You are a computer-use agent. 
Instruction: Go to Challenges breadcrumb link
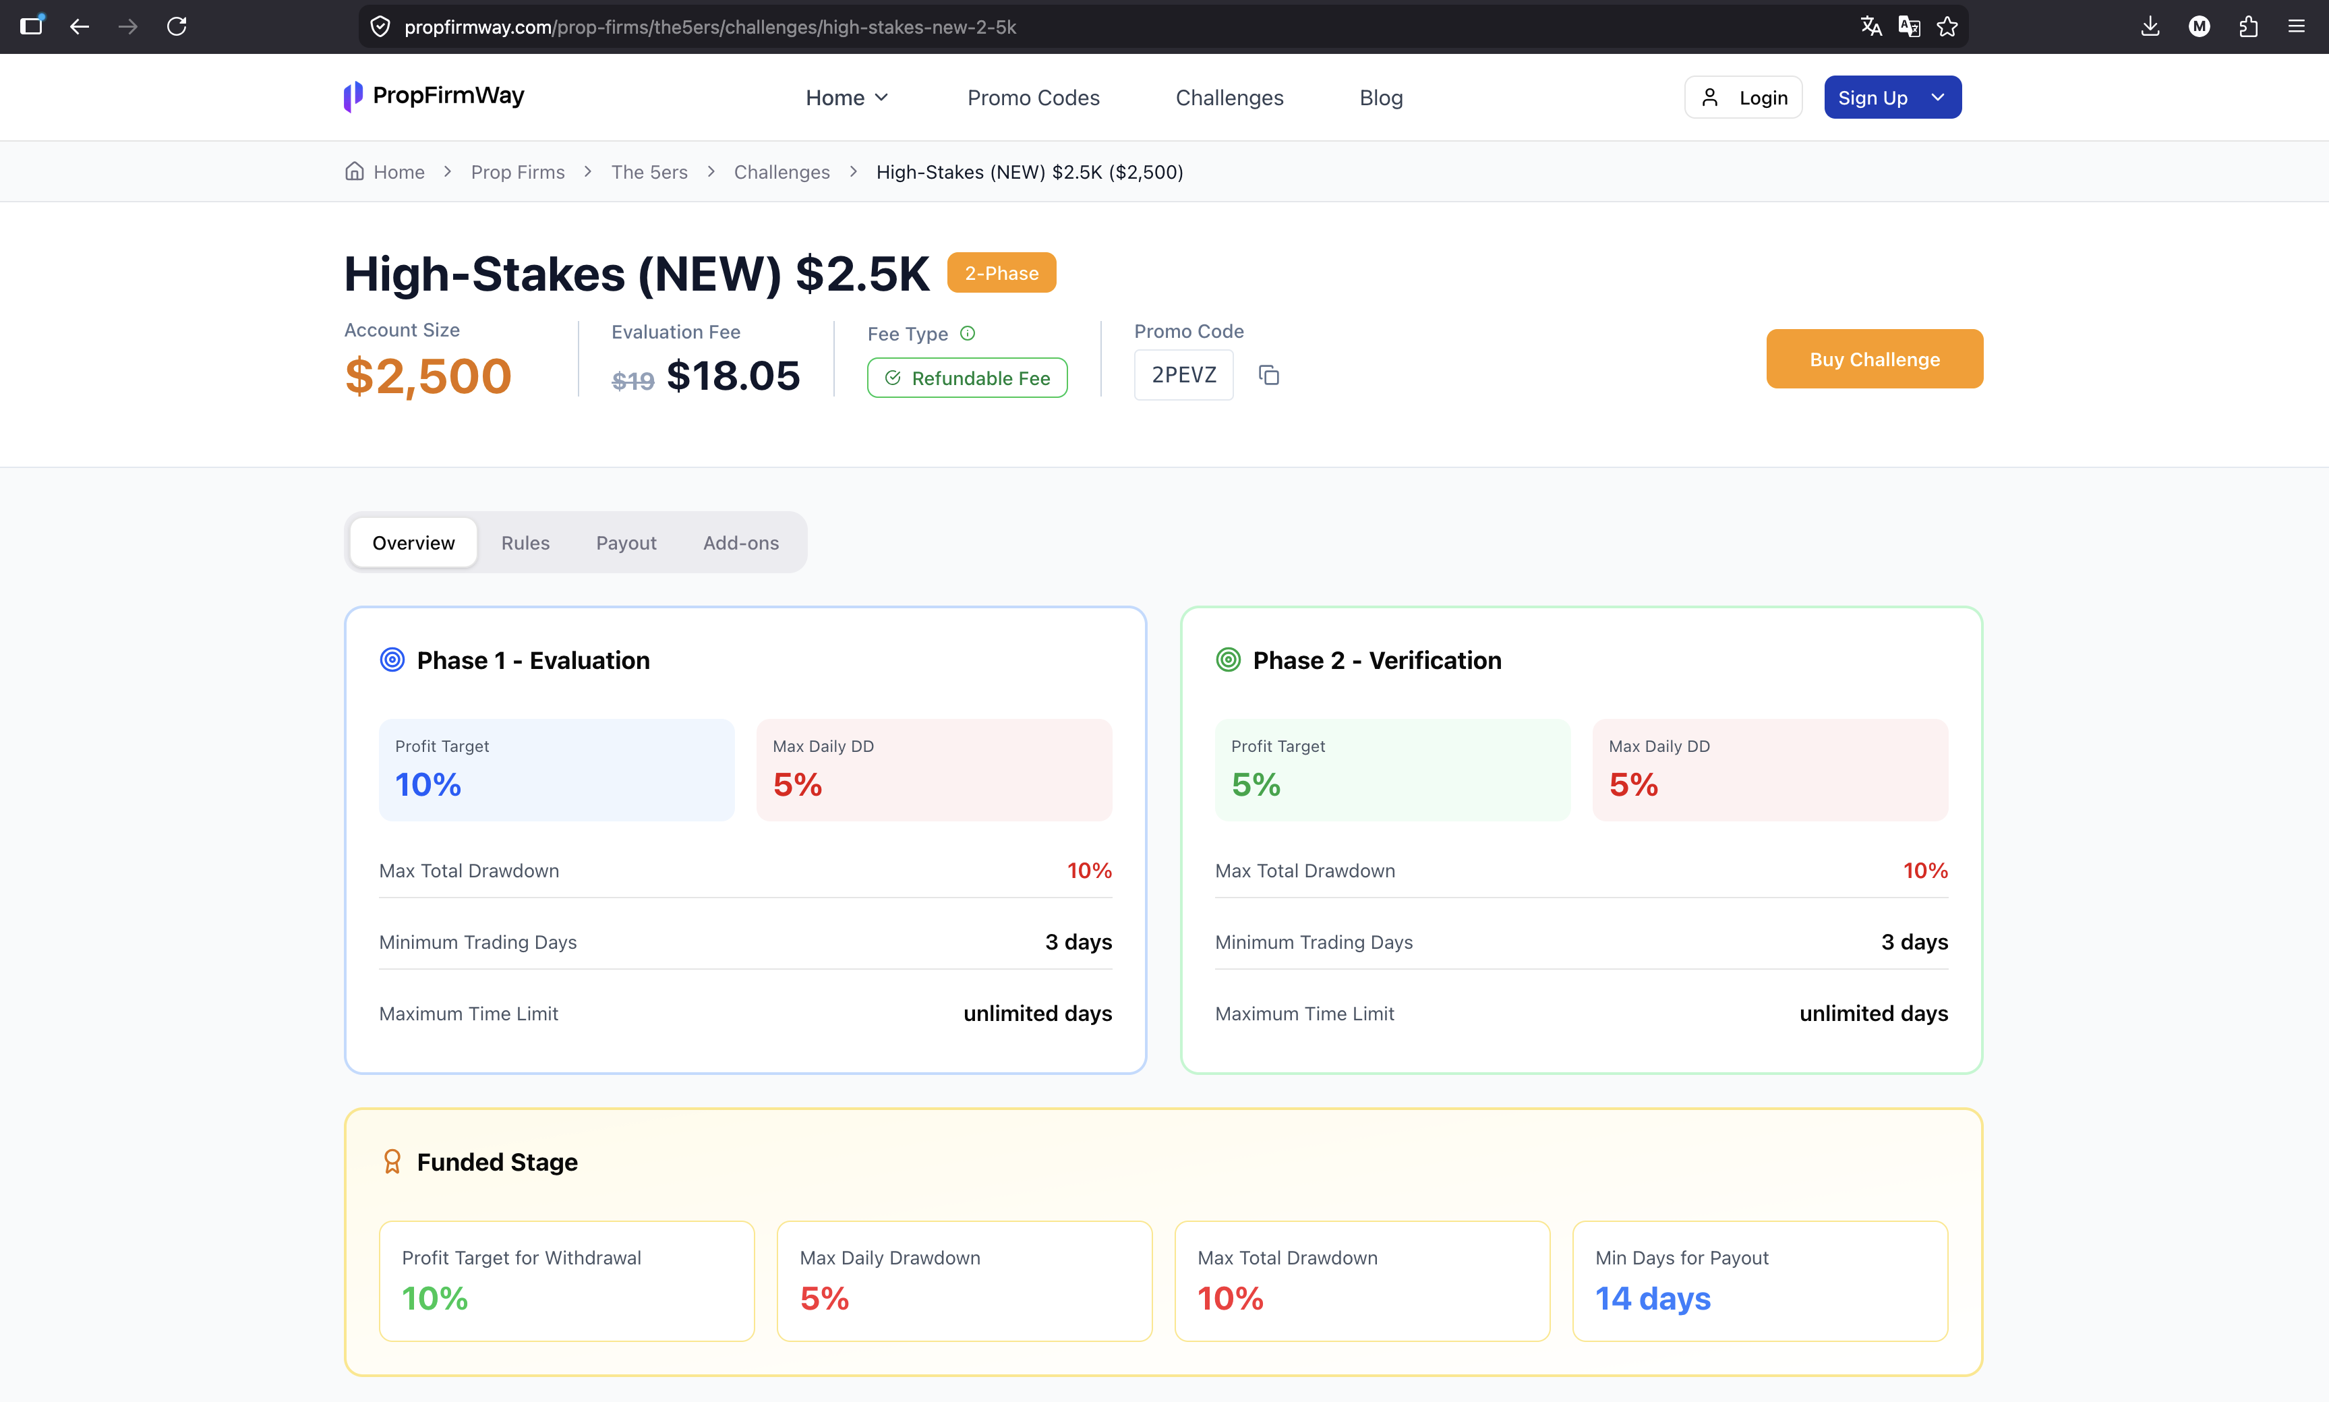point(781,172)
